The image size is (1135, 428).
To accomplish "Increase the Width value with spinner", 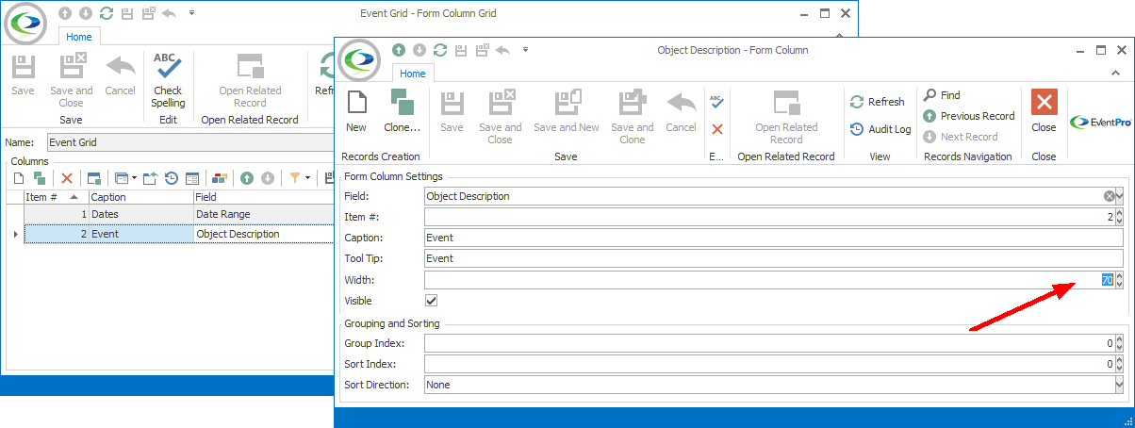I will coord(1120,275).
